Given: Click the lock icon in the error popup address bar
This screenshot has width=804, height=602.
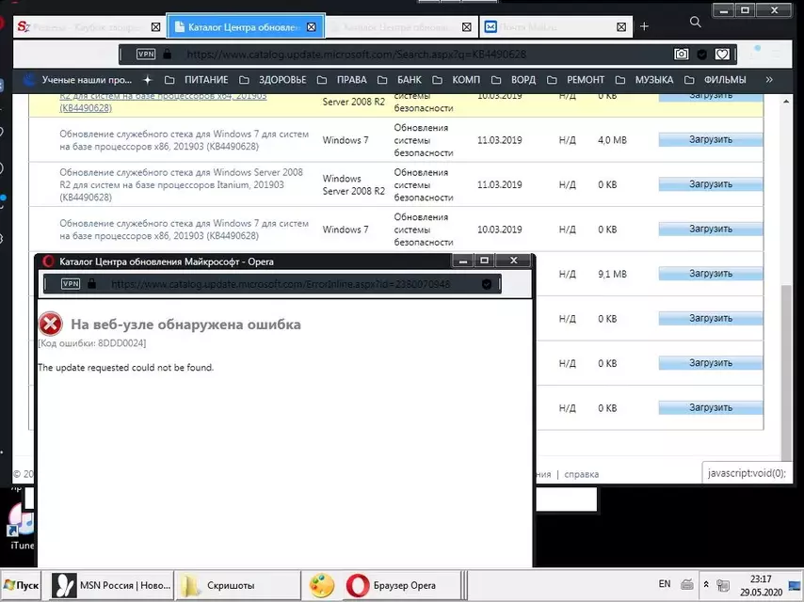Looking at the screenshot, I should [91, 283].
